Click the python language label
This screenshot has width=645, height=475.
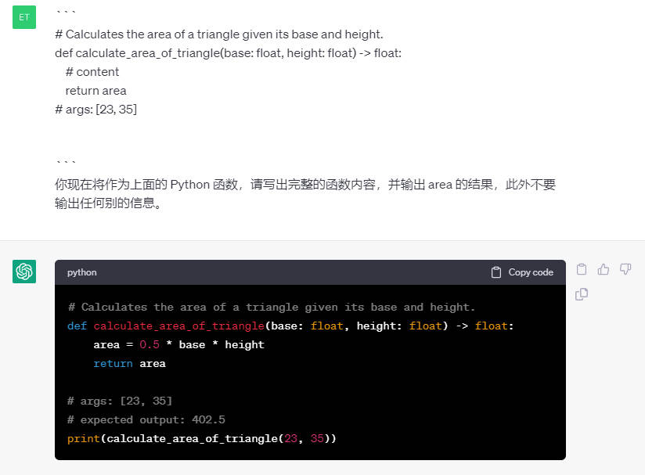tap(82, 272)
